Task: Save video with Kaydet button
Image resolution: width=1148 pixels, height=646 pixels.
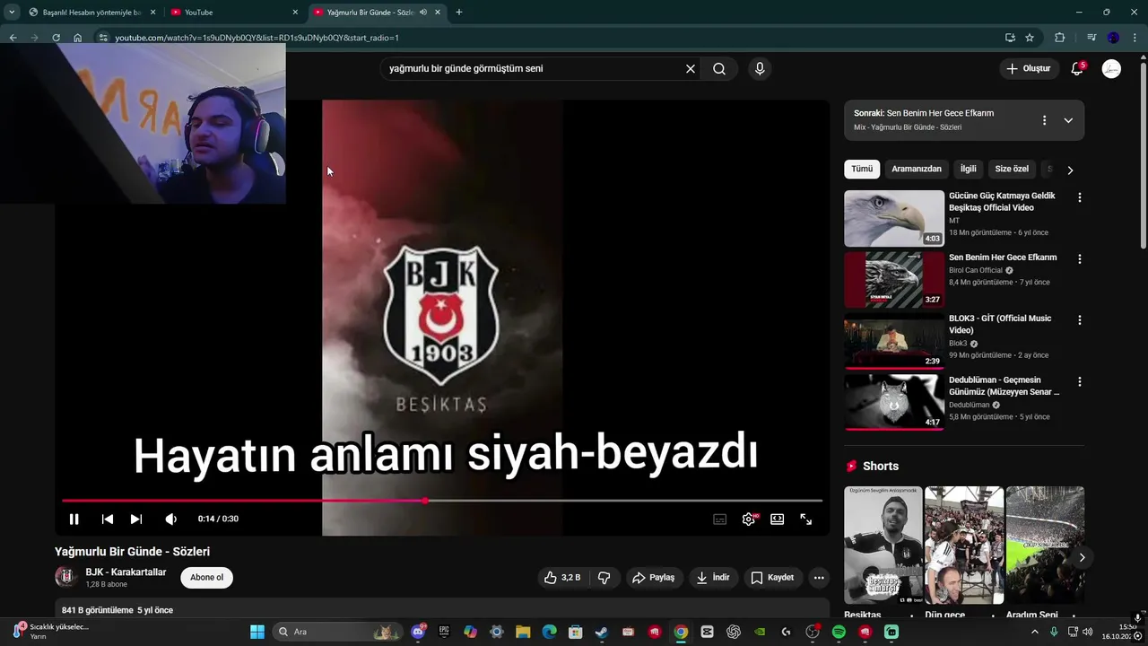Action: pos(772,578)
